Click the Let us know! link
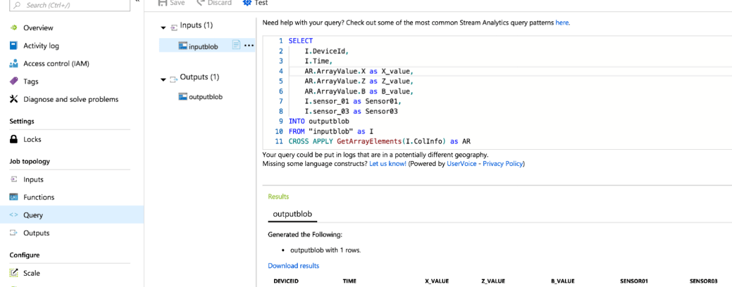Image resolution: width=732 pixels, height=287 pixels. coord(387,164)
